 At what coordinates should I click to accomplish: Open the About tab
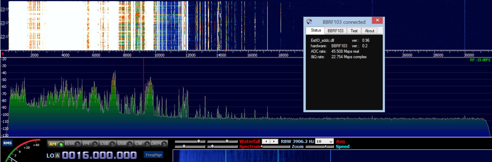tap(369, 31)
